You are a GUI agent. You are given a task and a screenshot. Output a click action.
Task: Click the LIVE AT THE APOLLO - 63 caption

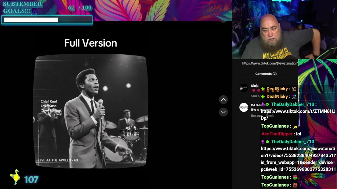58,160
